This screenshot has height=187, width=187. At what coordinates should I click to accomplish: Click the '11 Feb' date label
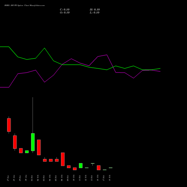coord(80,178)
